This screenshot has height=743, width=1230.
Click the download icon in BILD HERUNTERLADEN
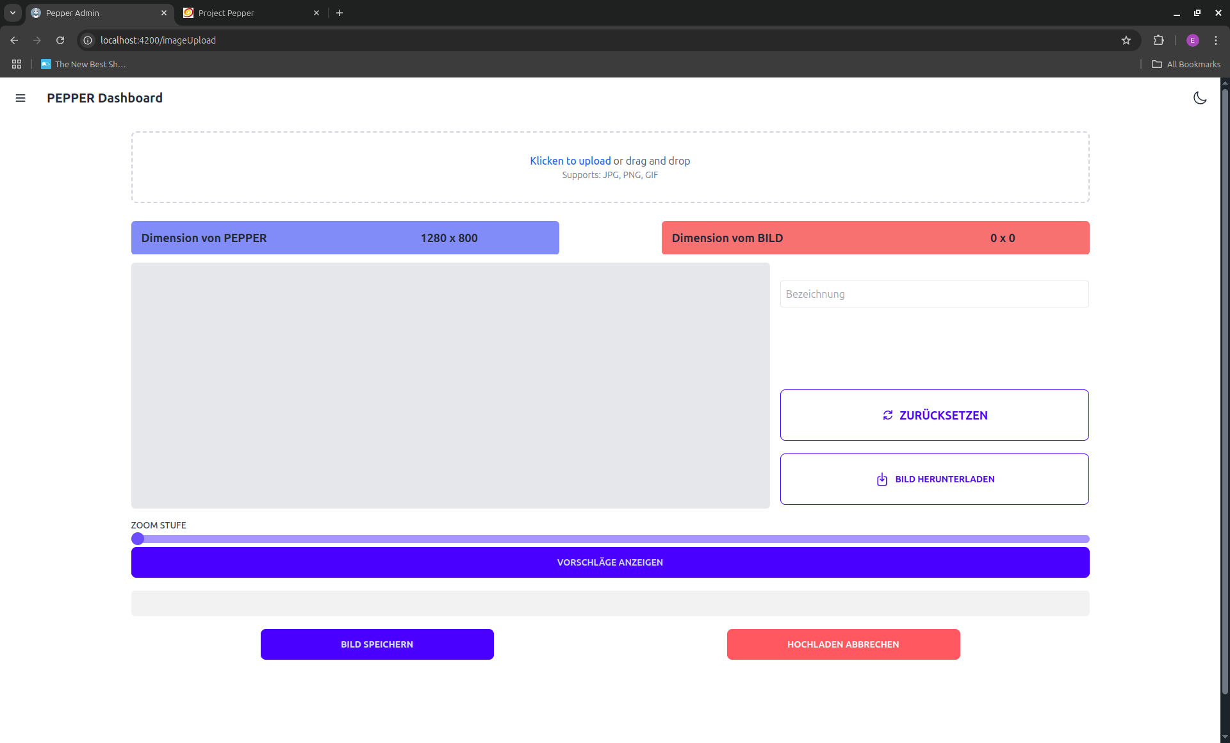click(x=882, y=479)
